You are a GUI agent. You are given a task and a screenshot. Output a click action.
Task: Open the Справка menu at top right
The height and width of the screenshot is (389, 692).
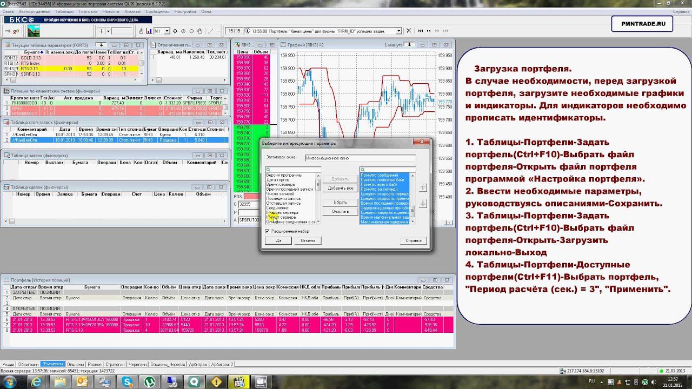(x=681, y=11)
